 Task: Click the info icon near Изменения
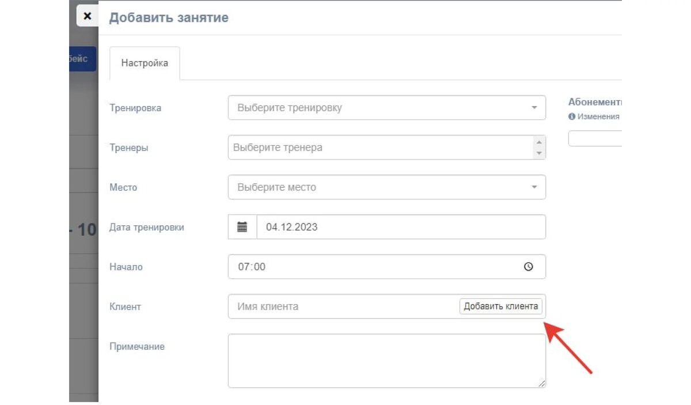(x=572, y=116)
